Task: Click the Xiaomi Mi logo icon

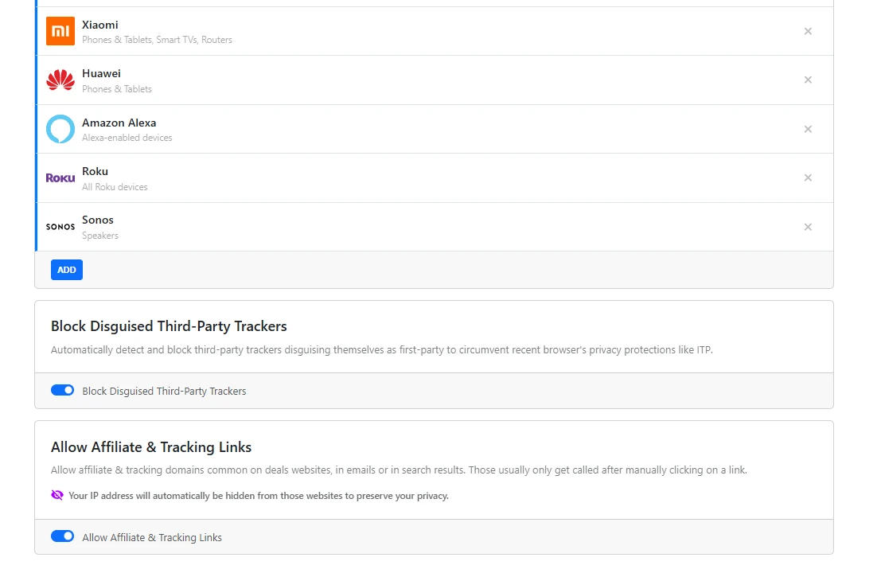Action: [x=60, y=31]
